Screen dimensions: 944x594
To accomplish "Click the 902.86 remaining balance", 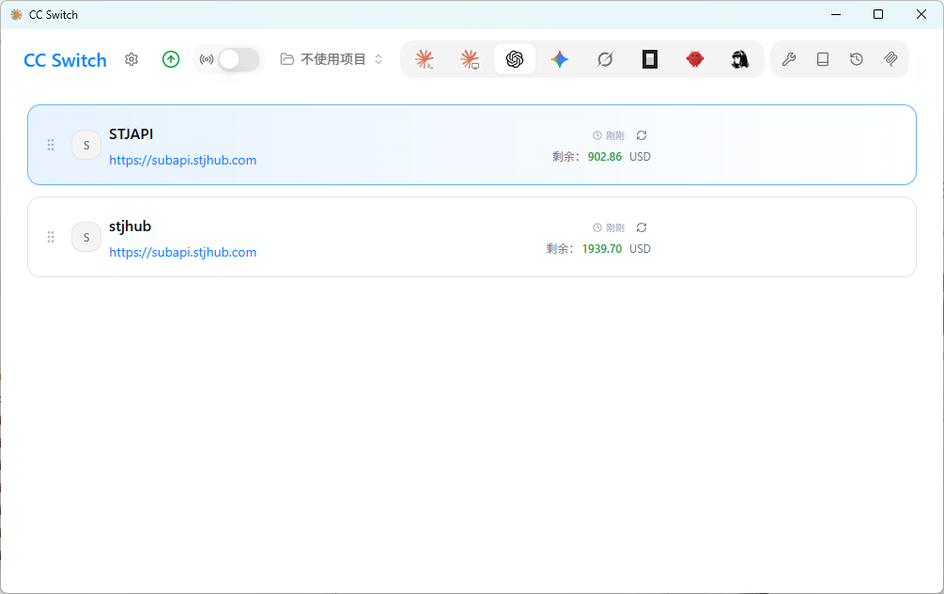I will click(x=605, y=157).
